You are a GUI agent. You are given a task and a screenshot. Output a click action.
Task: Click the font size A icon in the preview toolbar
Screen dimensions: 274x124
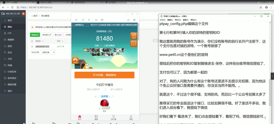coord(89,20)
